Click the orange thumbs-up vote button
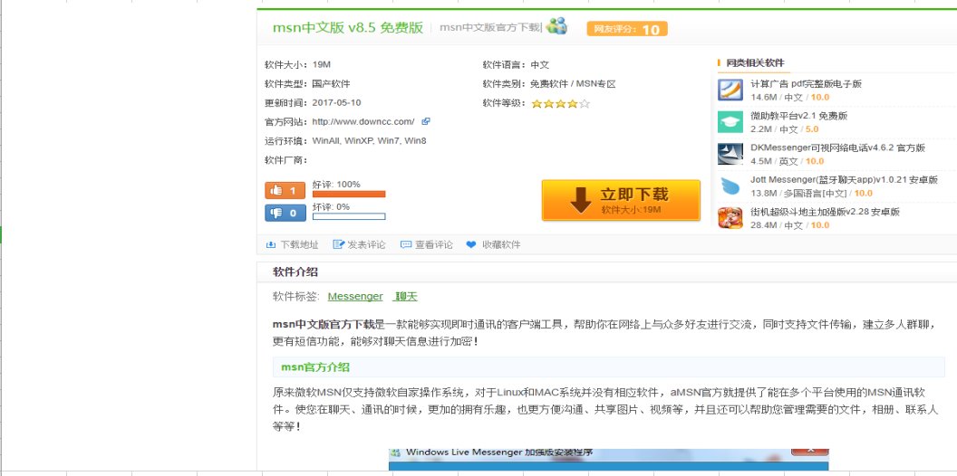The image size is (957, 476). [x=285, y=191]
